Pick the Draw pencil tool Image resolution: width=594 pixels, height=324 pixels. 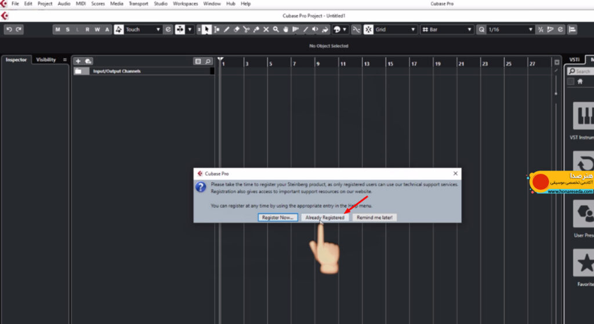(227, 30)
